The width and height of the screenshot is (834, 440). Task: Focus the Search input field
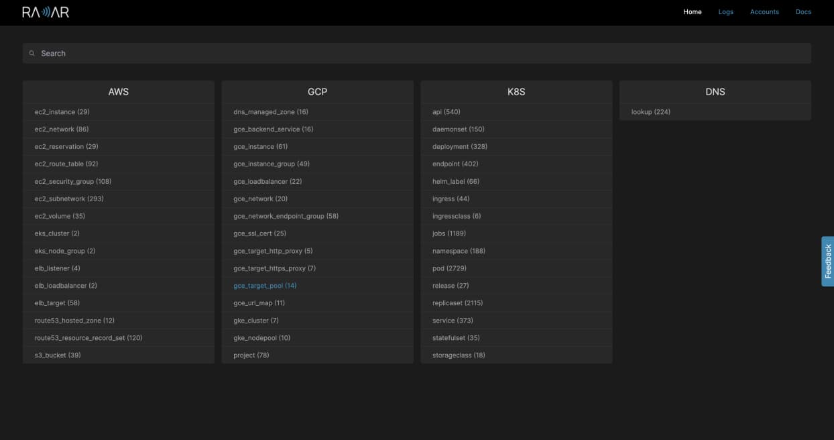(x=416, y=53)
